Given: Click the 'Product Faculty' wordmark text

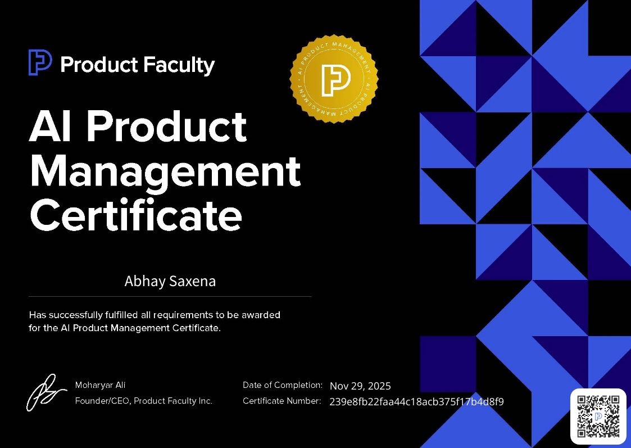Looking at the screenshot, I should 138,64.
